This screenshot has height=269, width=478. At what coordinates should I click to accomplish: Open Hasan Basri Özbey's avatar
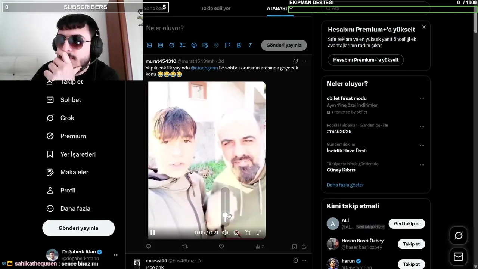click(x=333, y=244)
